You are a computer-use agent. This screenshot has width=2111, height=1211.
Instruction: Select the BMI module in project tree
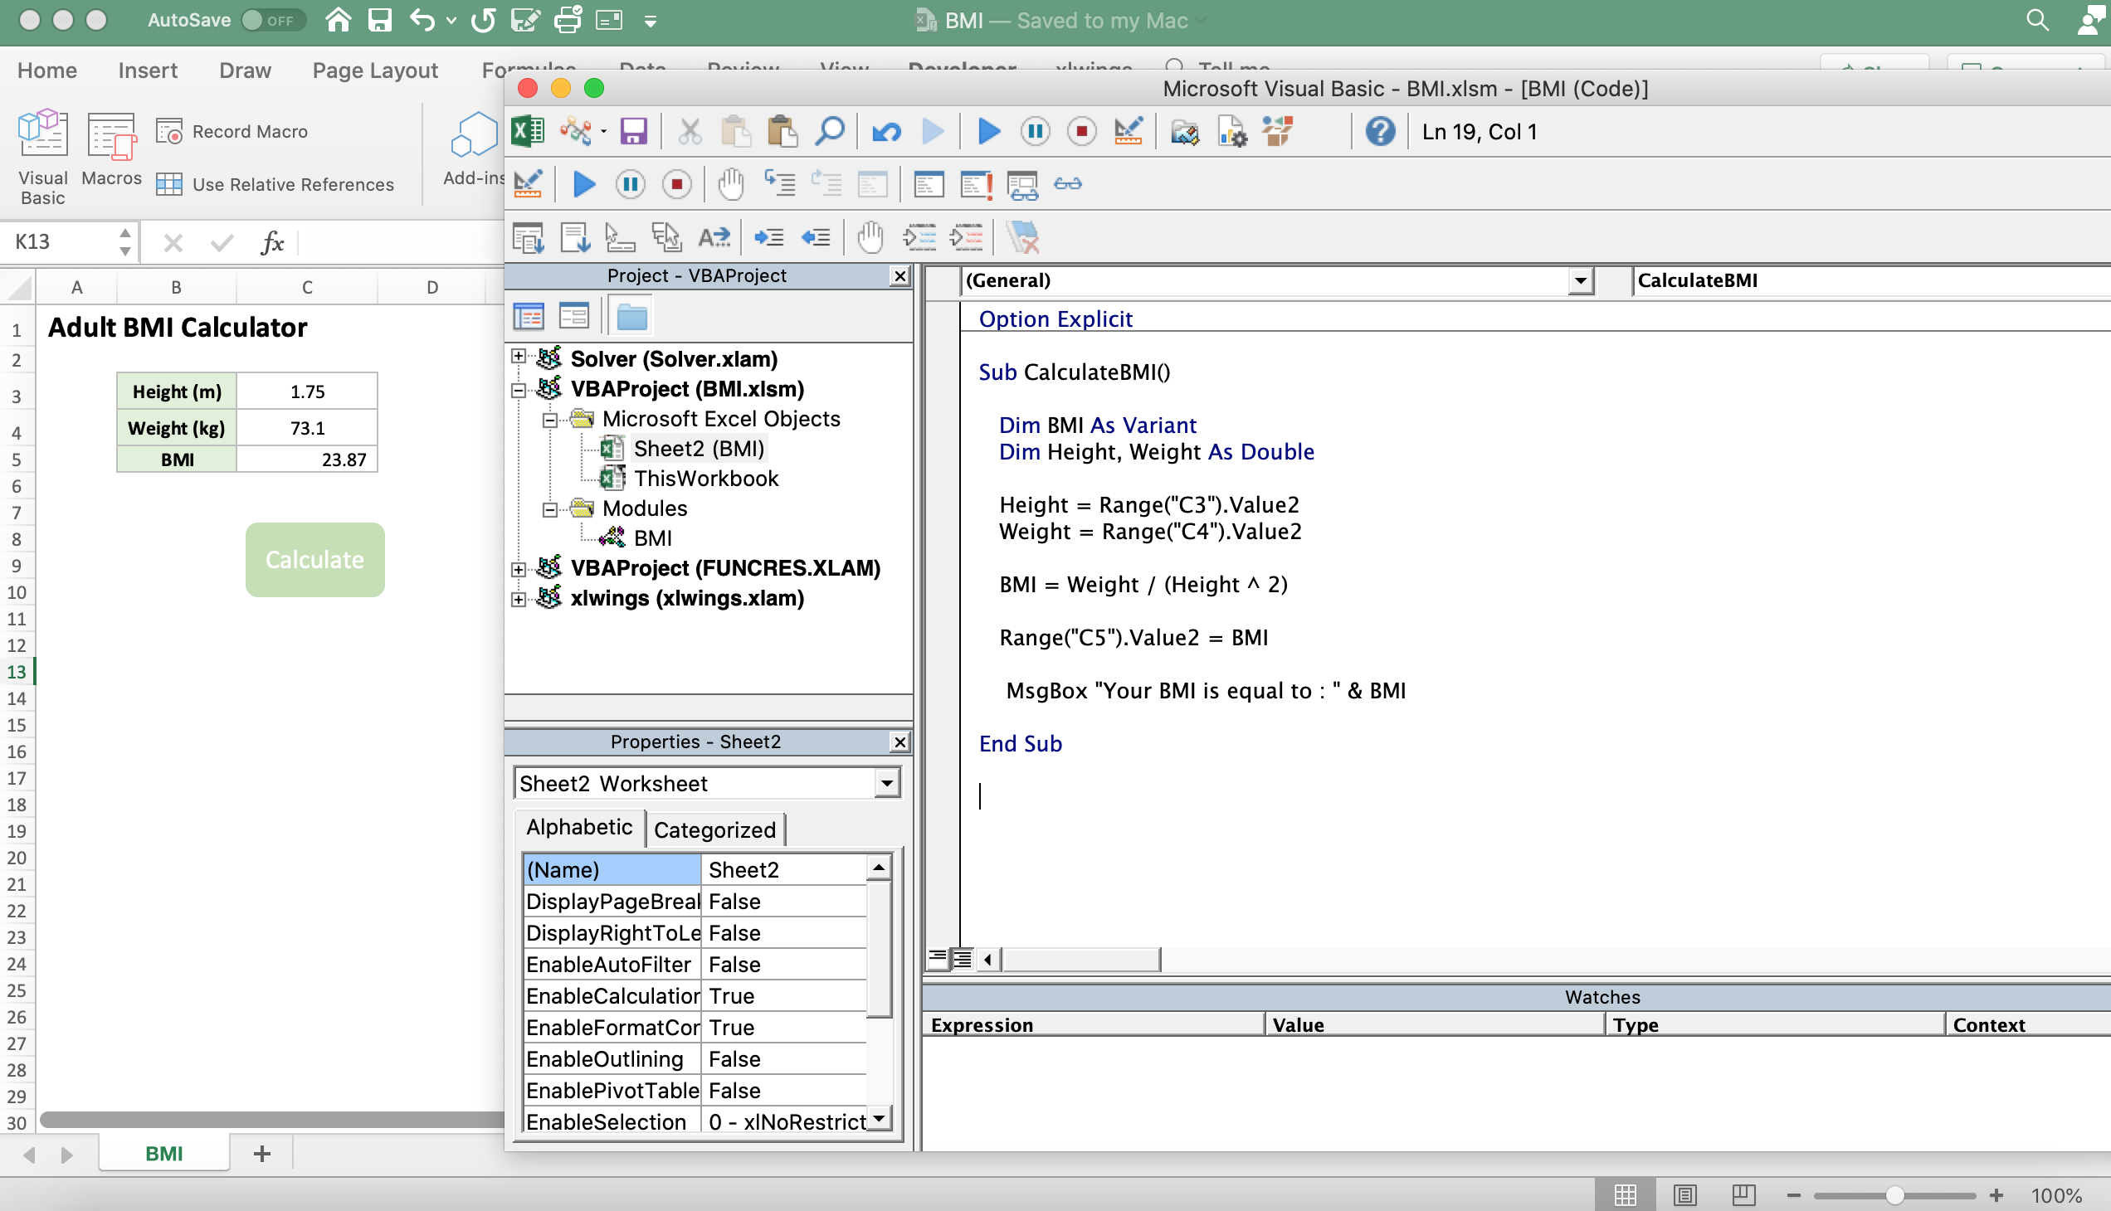[x=651, y=538]
